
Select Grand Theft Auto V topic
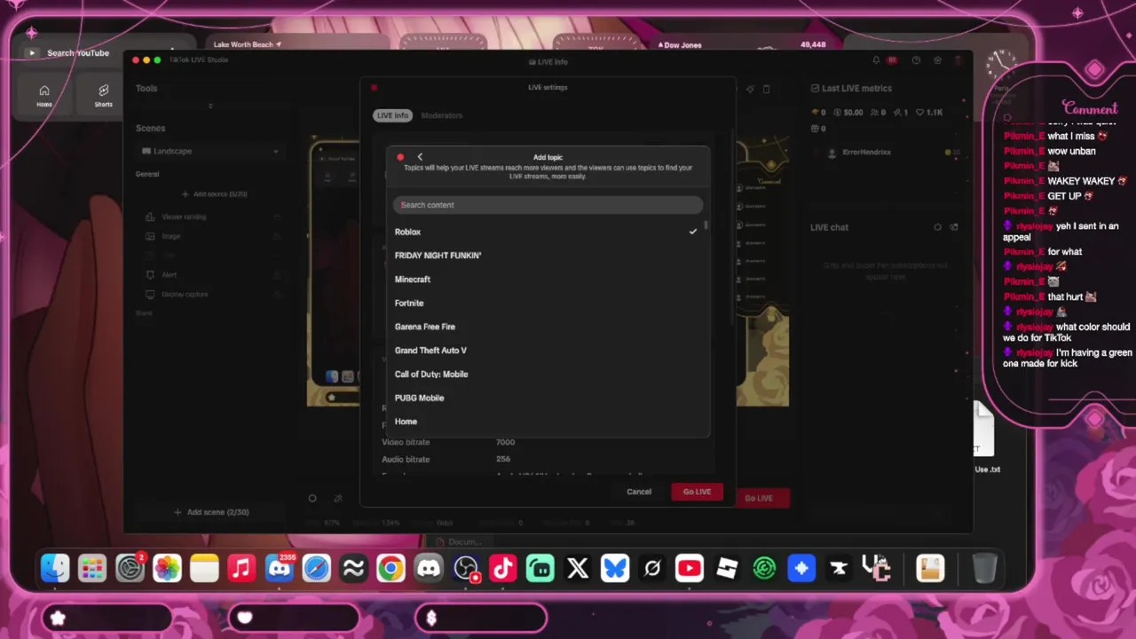click(546, 351)
